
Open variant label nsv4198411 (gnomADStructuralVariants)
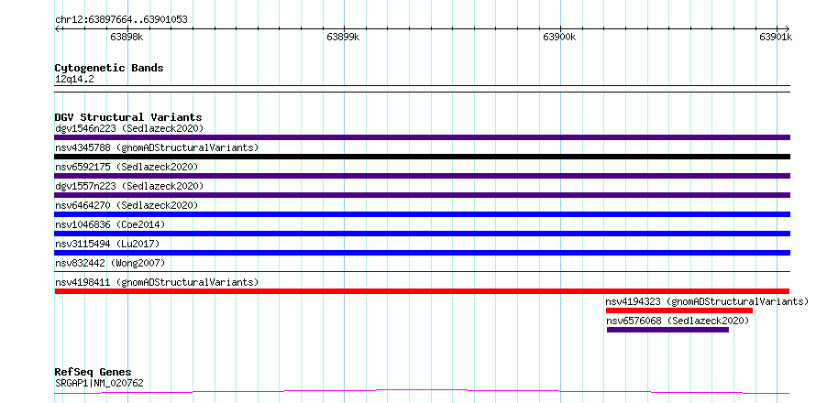coord(157,282)
